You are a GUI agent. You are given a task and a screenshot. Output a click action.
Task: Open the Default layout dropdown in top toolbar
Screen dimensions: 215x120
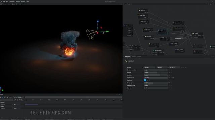tap(15, 4)
